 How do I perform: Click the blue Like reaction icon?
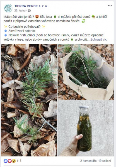click(x=6, y=161)
